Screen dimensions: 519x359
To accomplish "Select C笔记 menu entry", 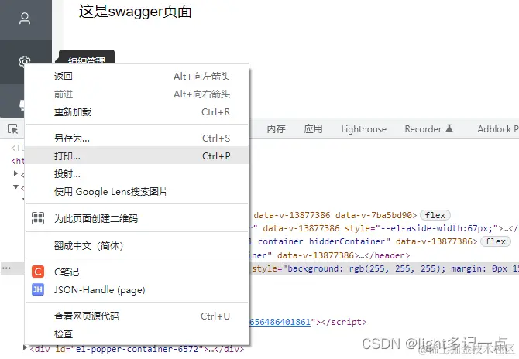I will (137, 272).
